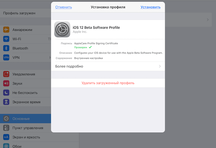Tap the Обои wallpaper icon
This screenshot has width=216, height=148.
click(x=6, y=146)
